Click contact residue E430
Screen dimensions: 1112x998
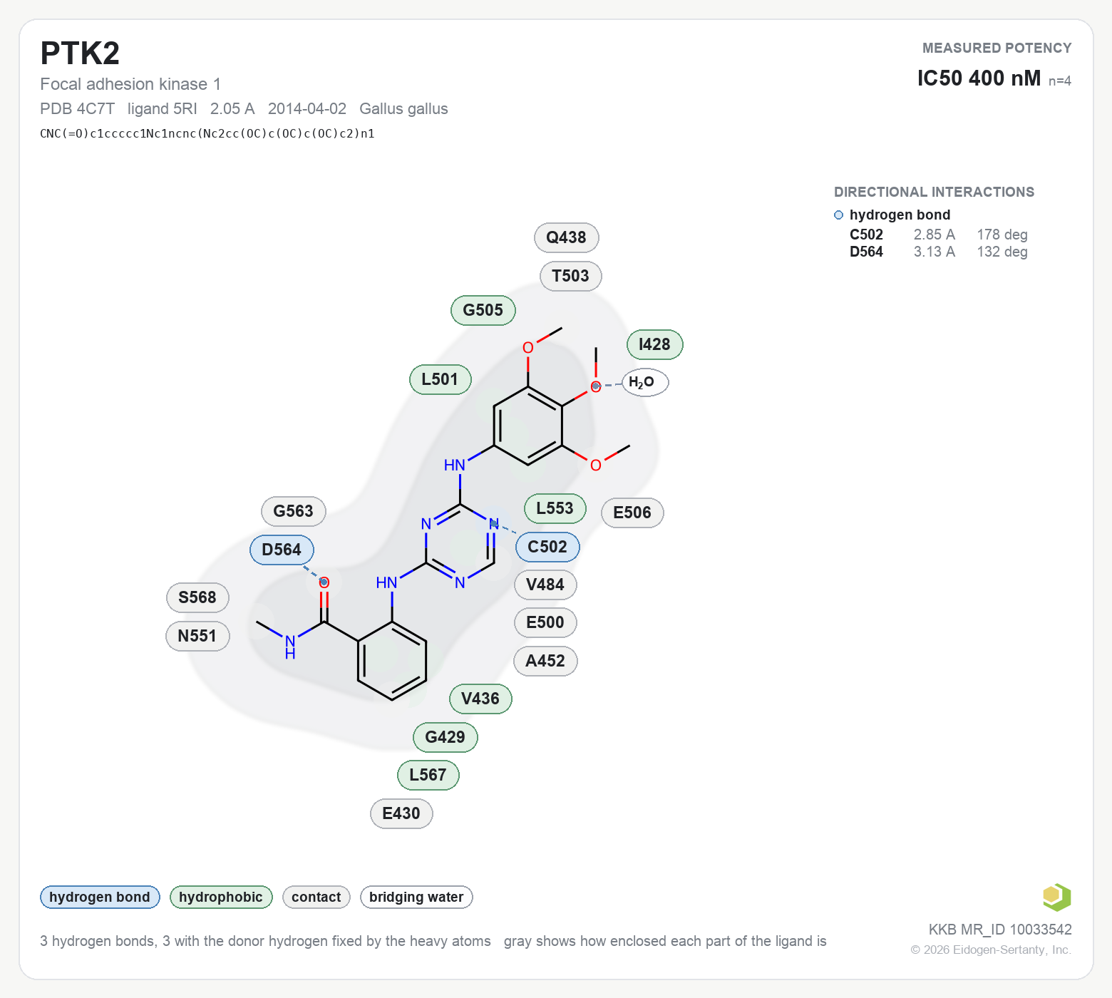click(401, 813)
